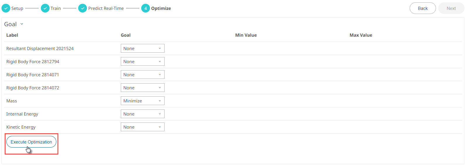Open Resultant Displacement 2021524 goal dropdown

click(142, 49)
